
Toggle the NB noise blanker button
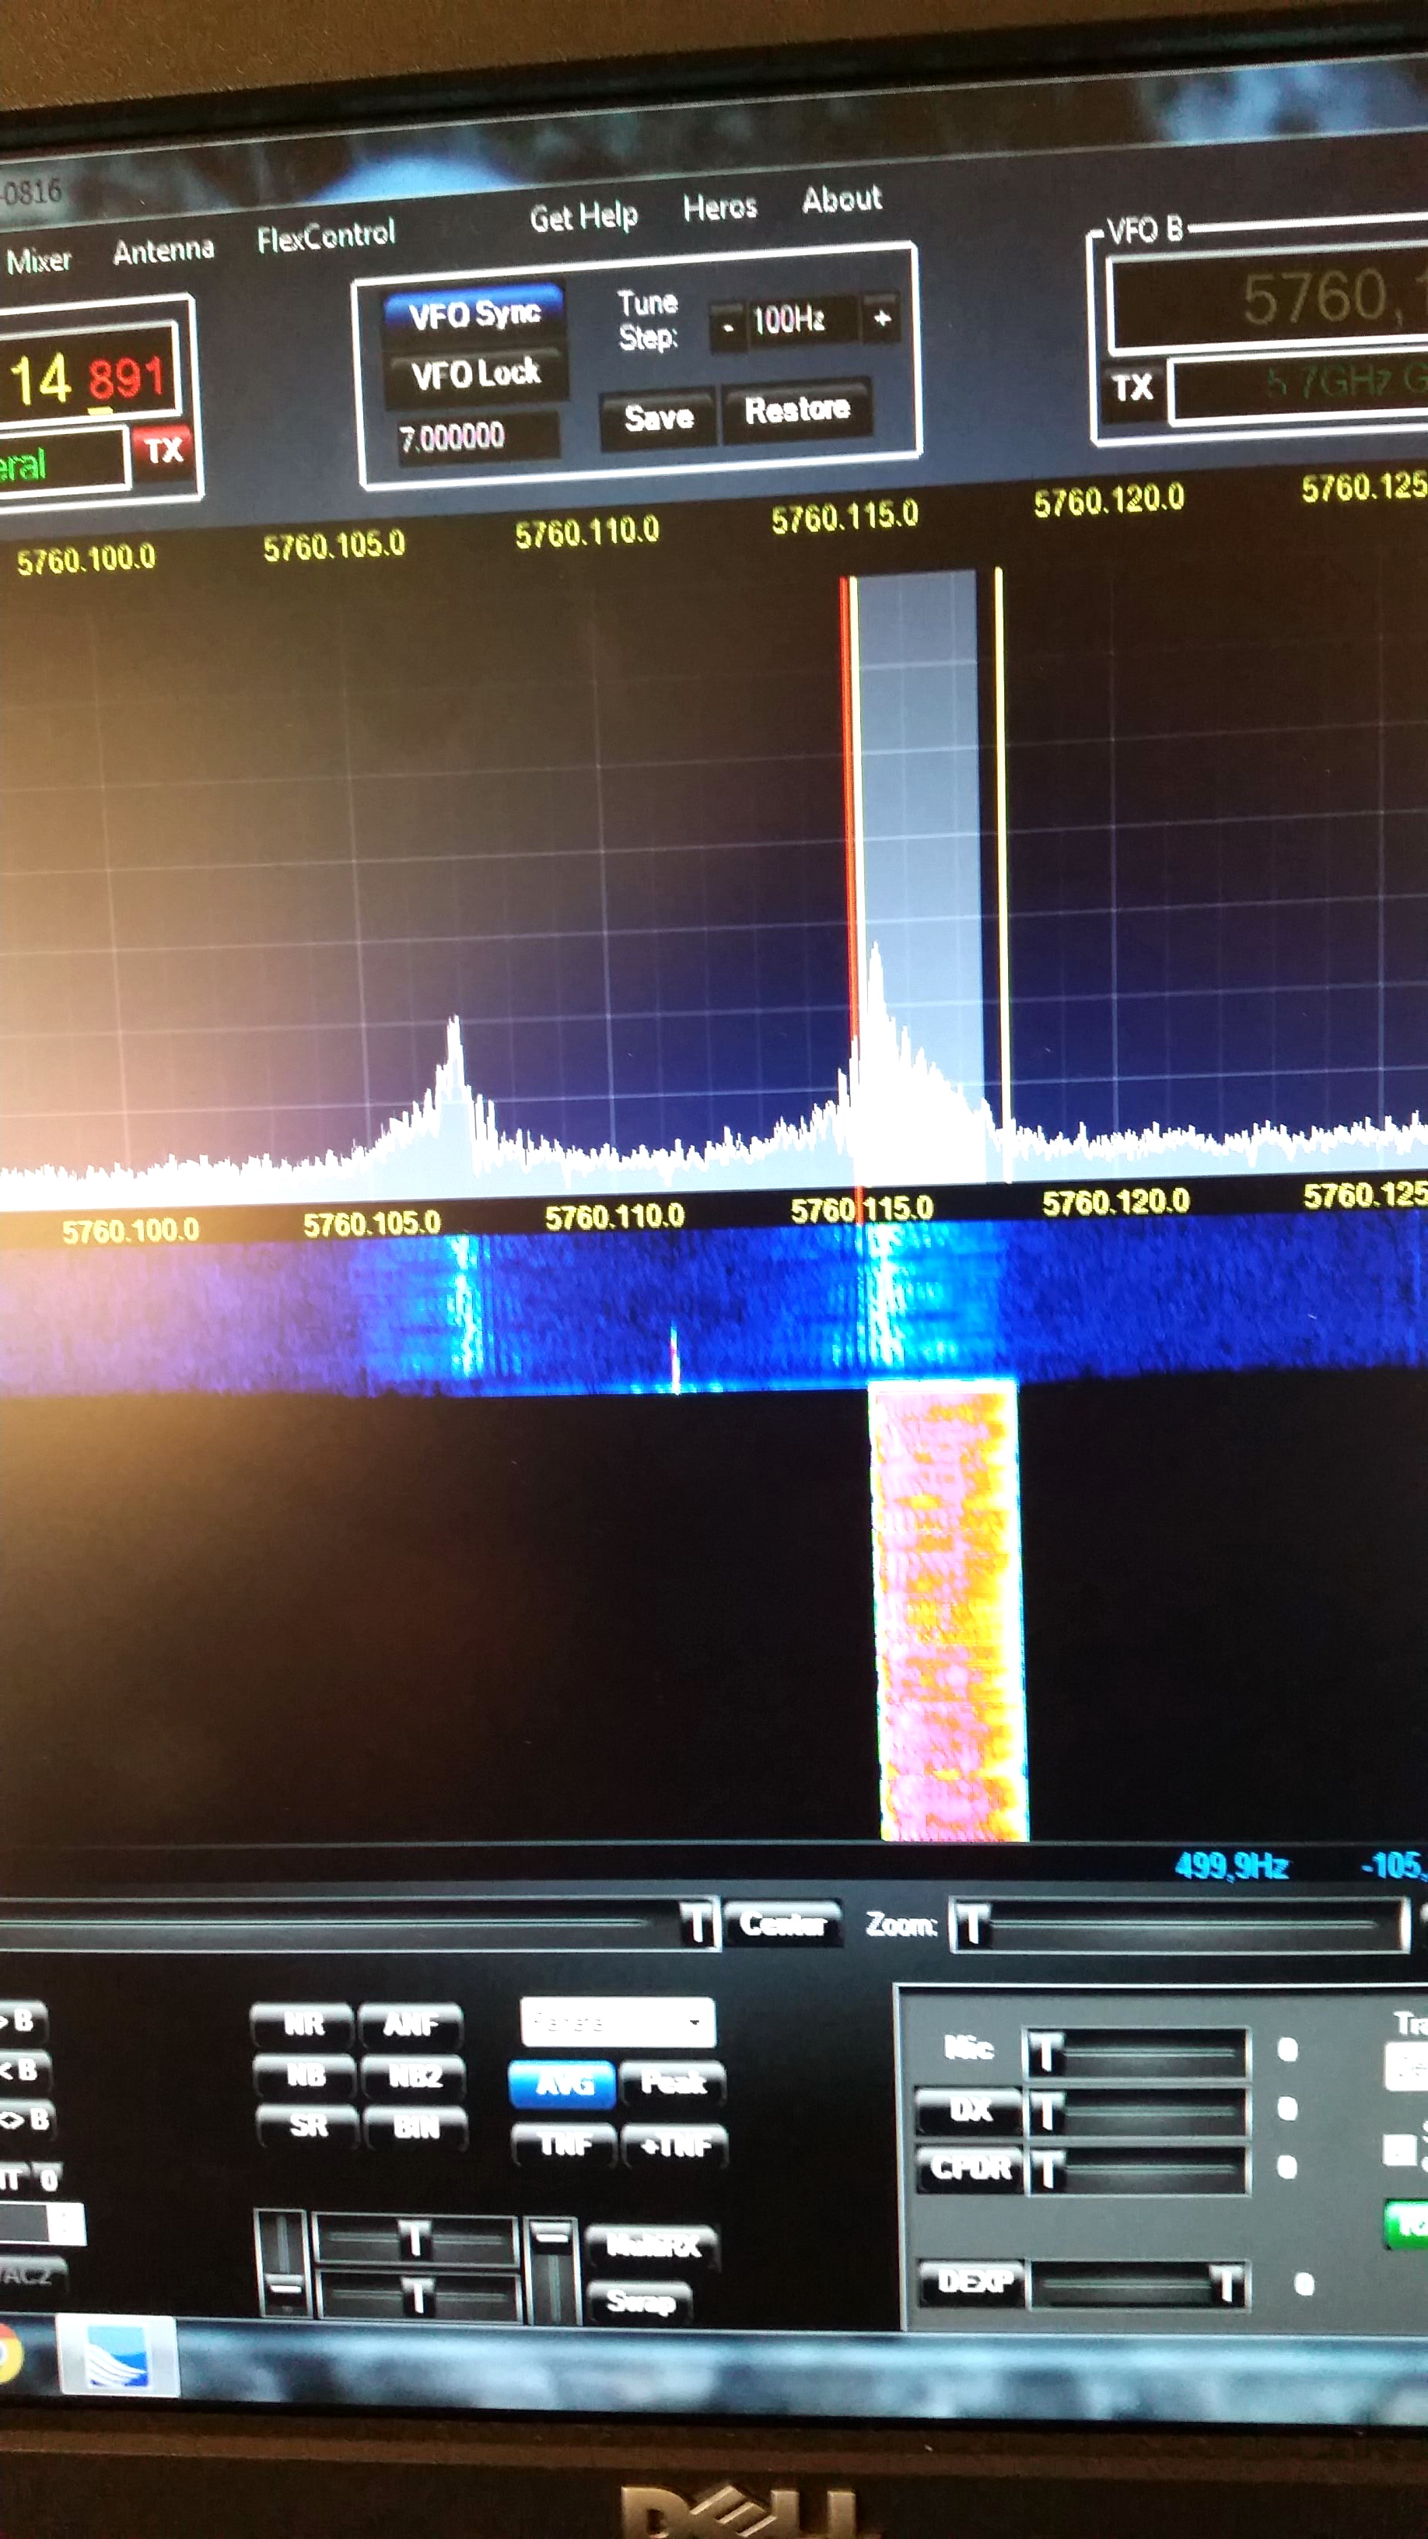[306, 2075]
